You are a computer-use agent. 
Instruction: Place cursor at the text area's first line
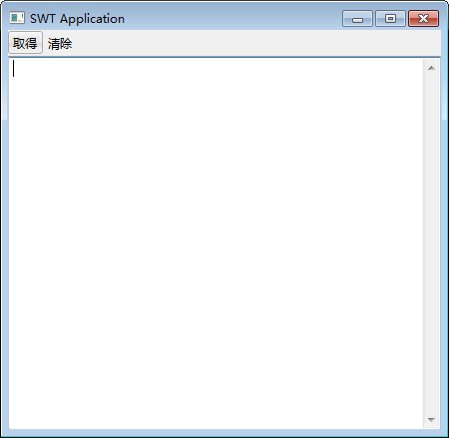pyautogui.click(x=217, y=68)
